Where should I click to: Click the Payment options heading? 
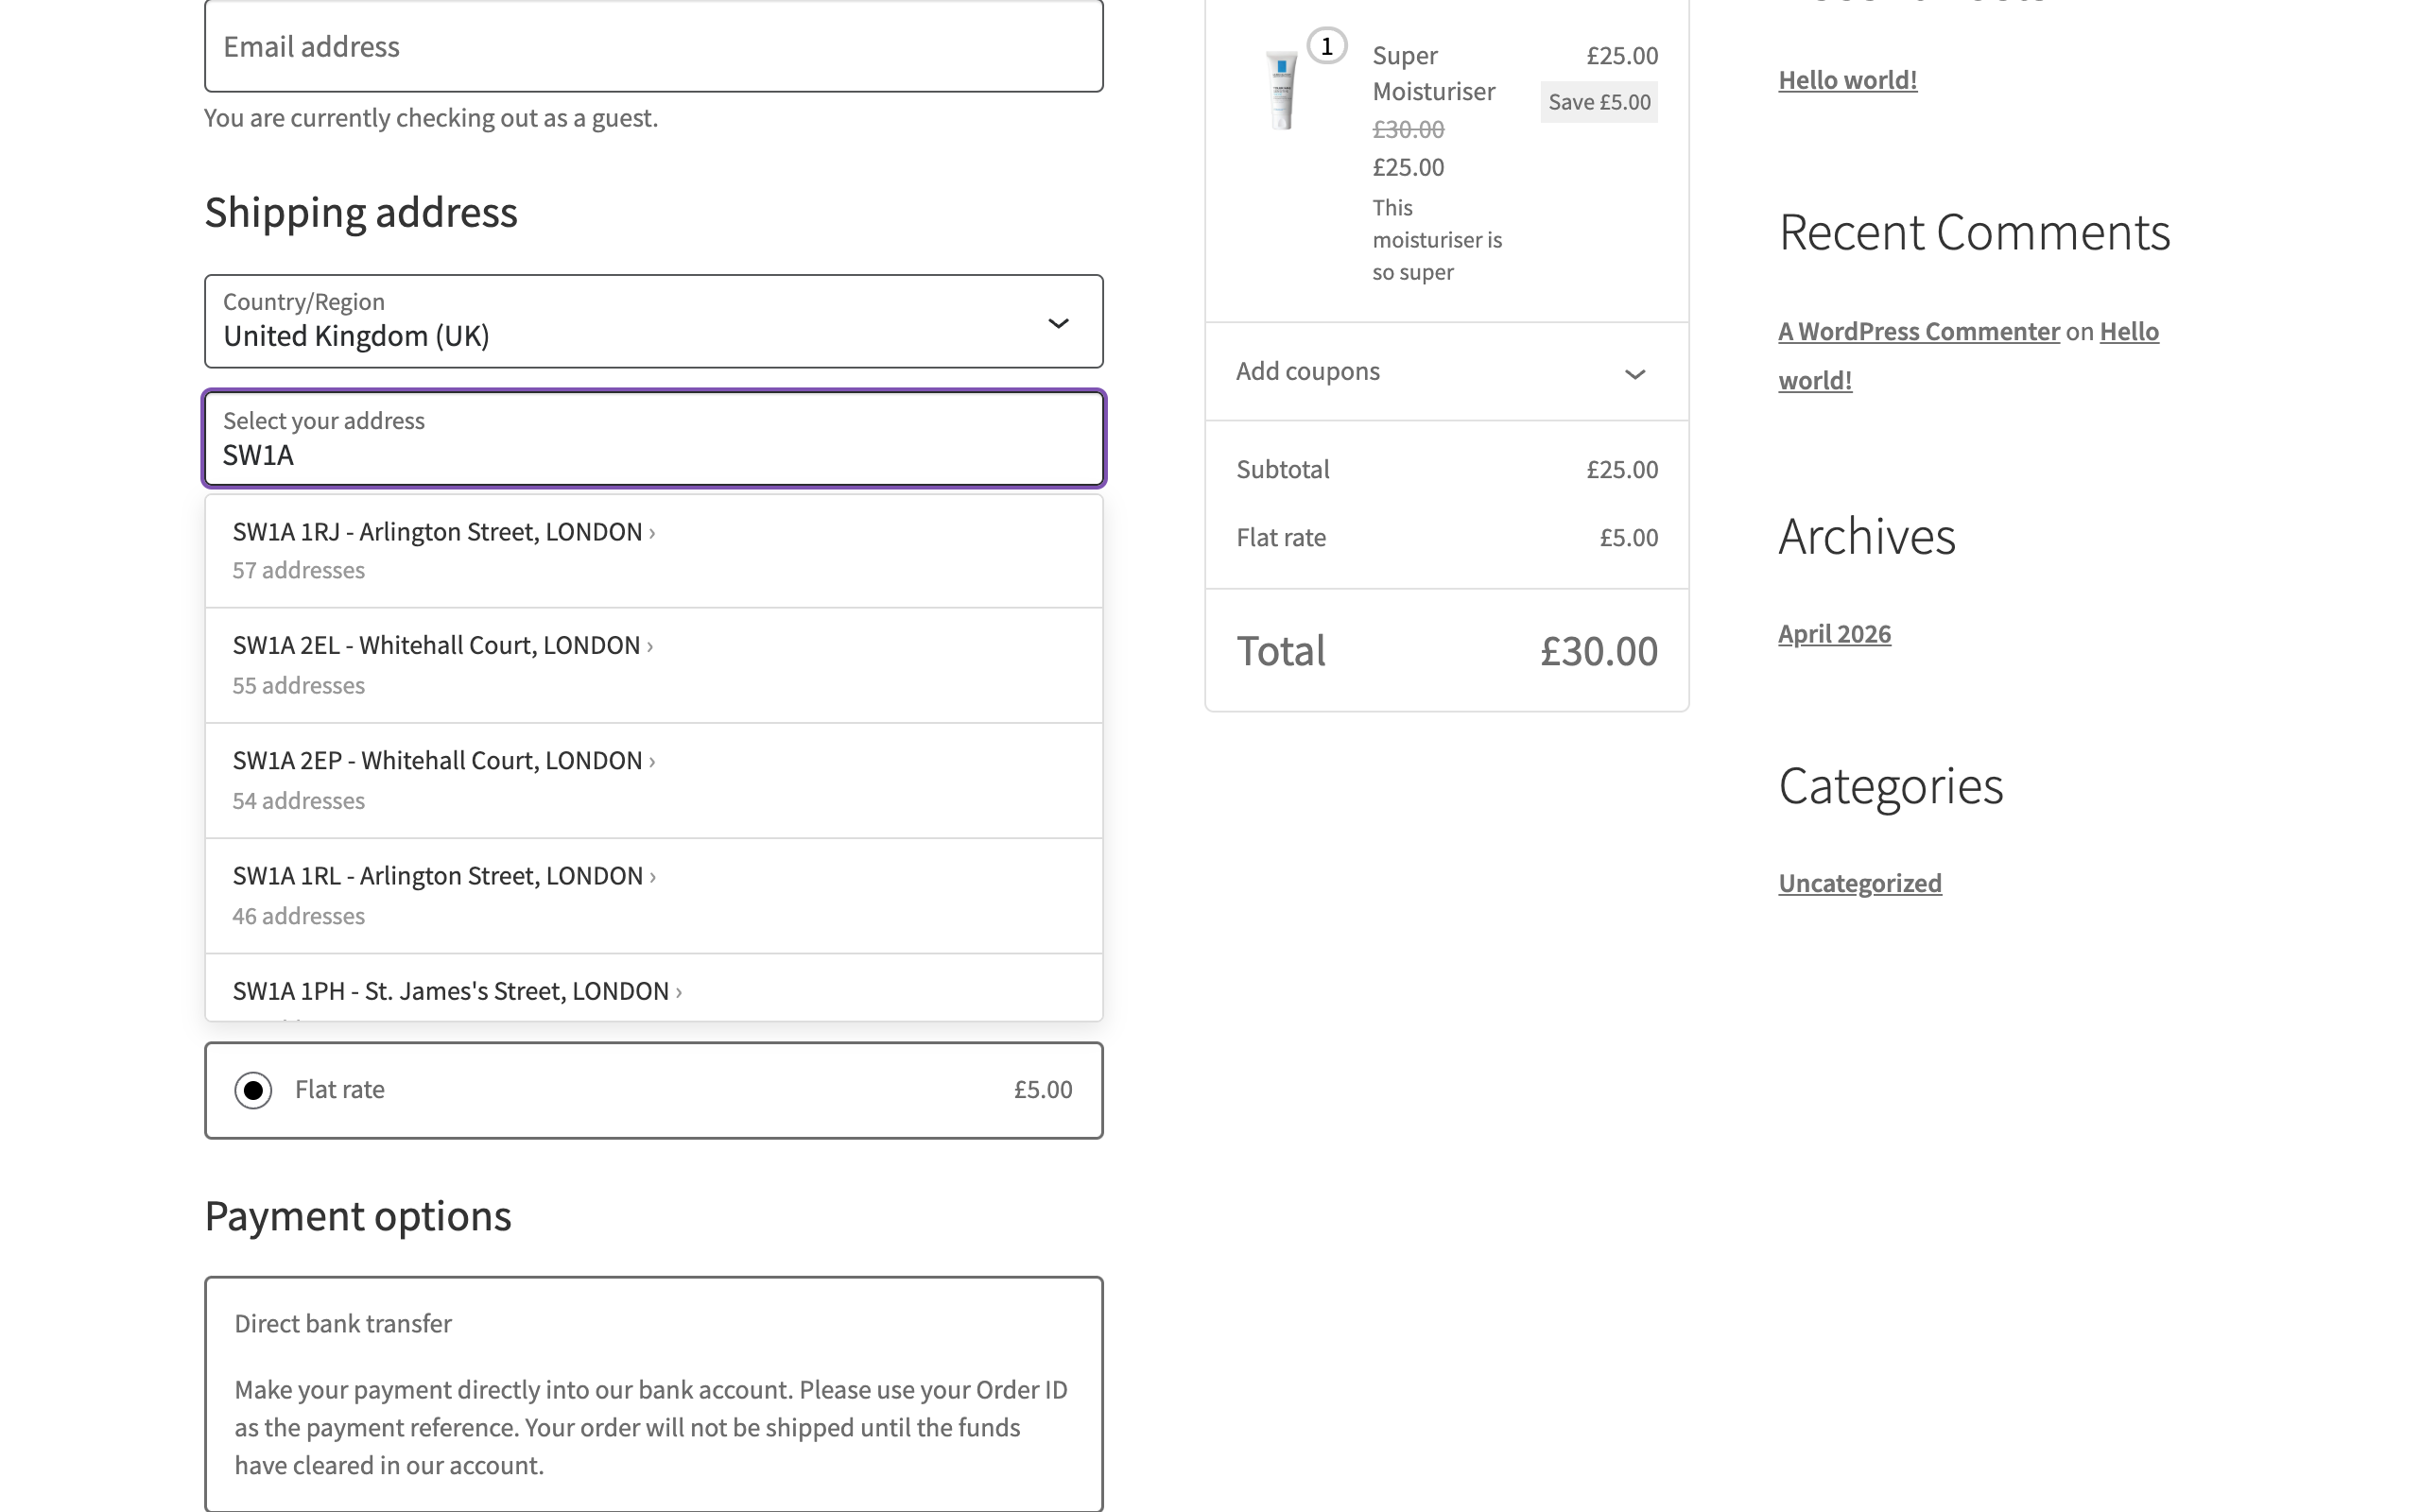[358, 1216]
